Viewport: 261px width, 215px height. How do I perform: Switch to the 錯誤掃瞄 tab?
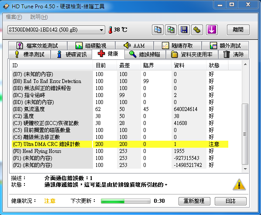(x=145, y=54)
